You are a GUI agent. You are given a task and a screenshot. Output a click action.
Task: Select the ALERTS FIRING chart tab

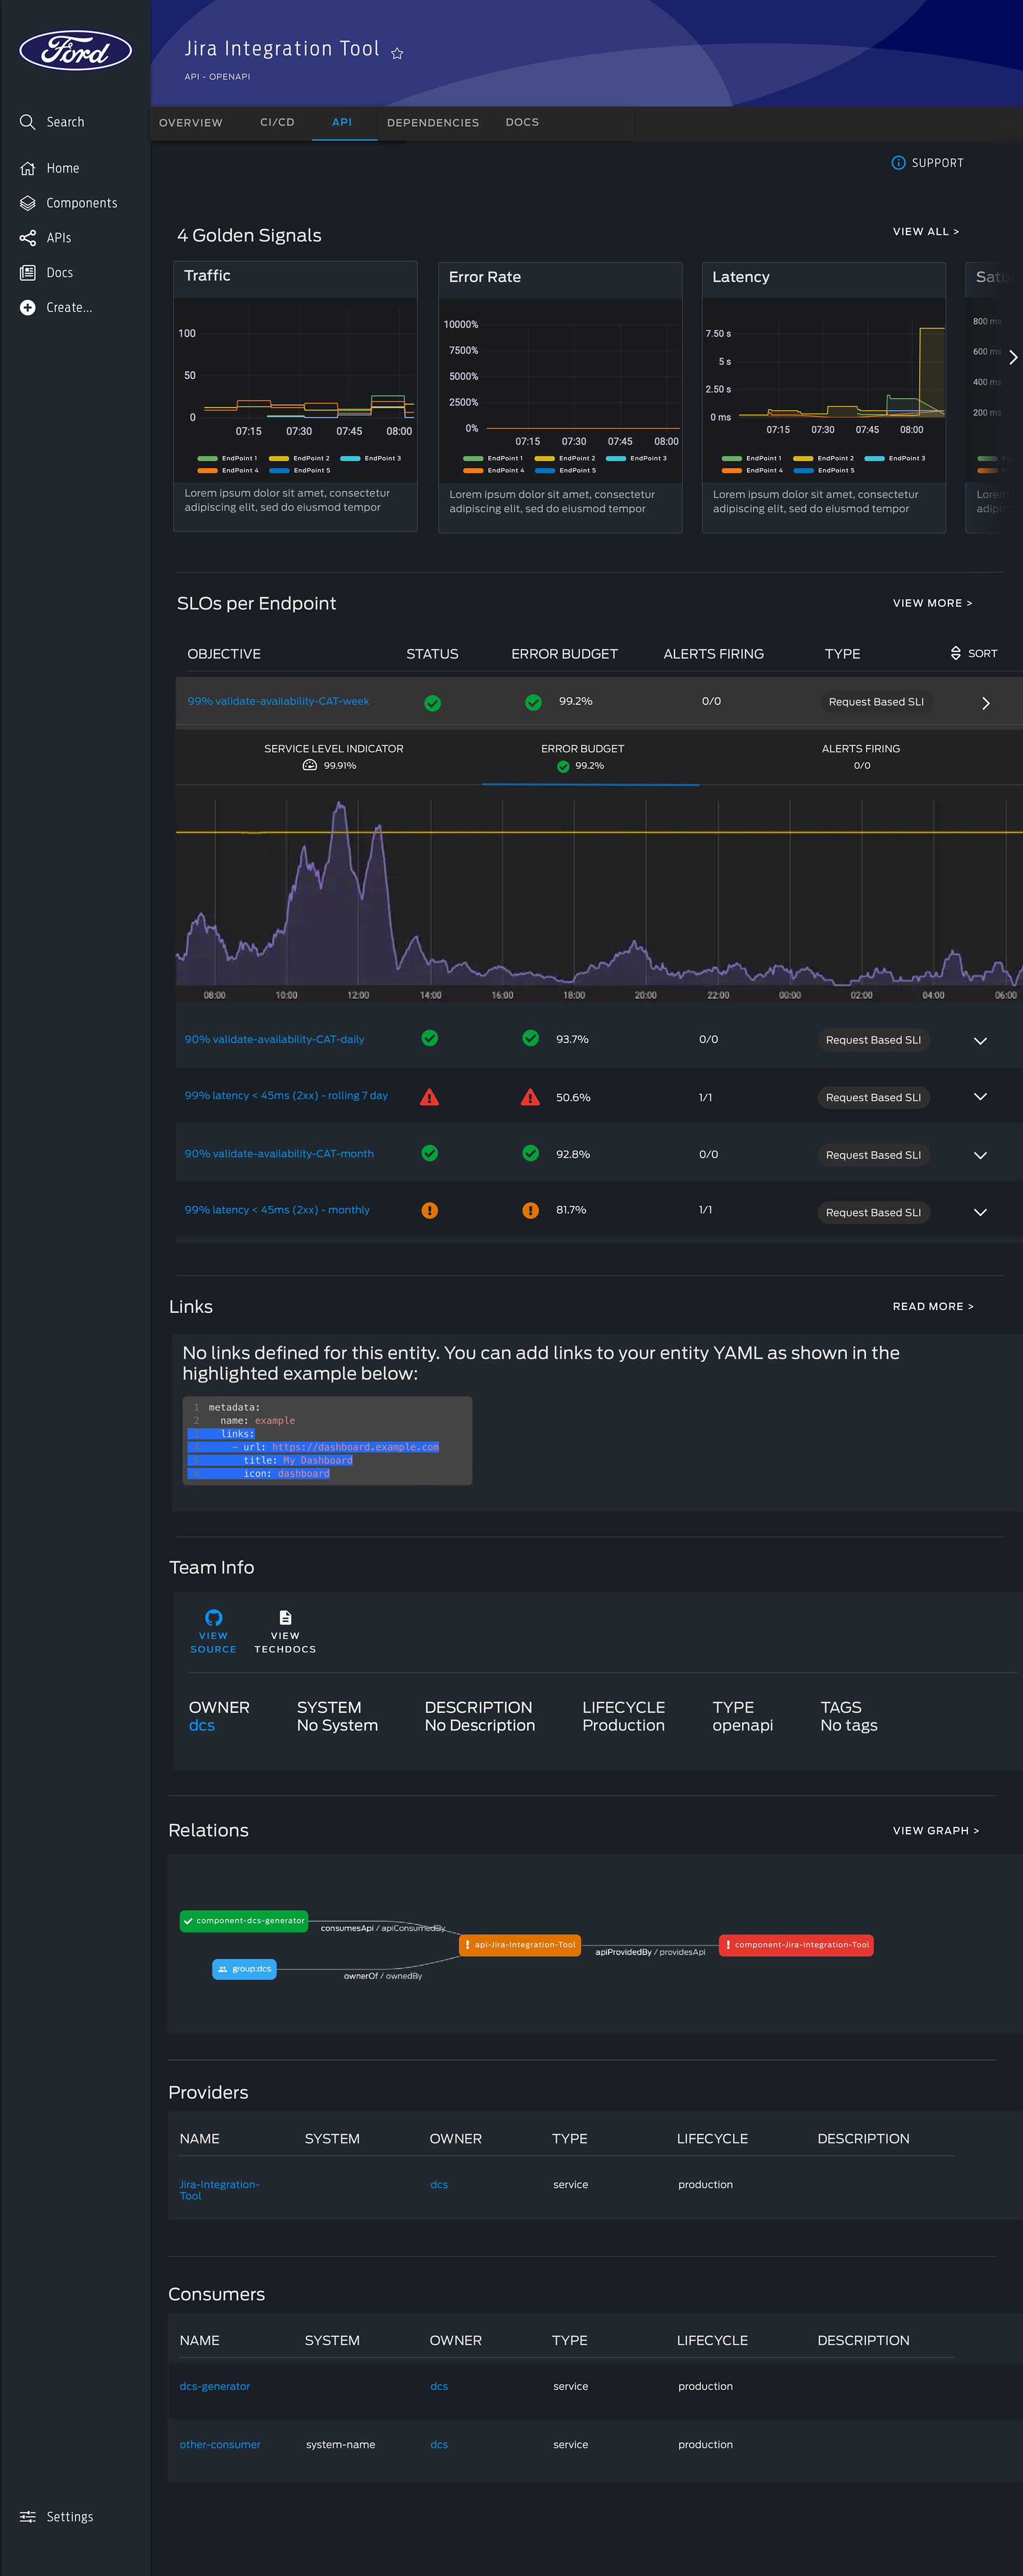coord(861,757)
